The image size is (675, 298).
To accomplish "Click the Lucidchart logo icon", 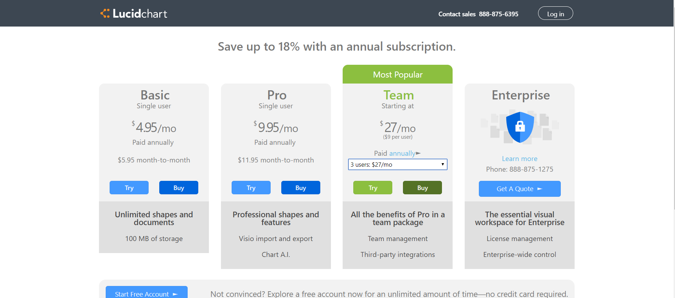I will [105, 13].
